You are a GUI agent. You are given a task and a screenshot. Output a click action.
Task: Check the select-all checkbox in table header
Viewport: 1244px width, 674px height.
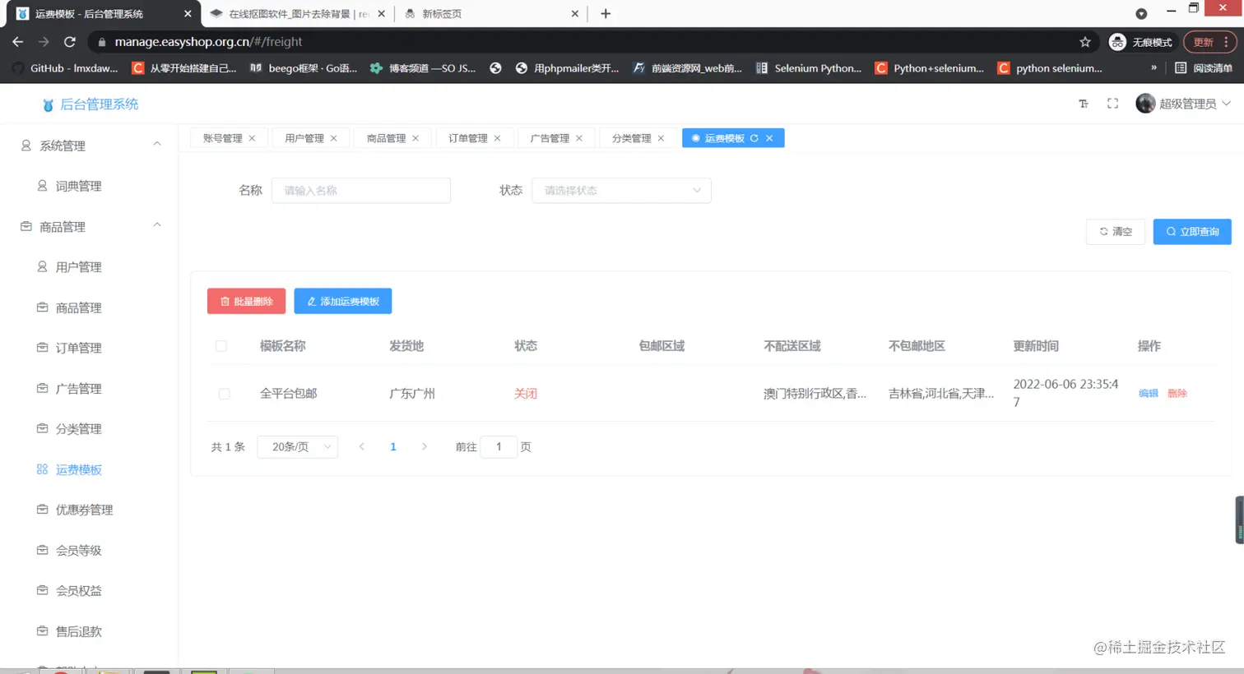[220, 346]
